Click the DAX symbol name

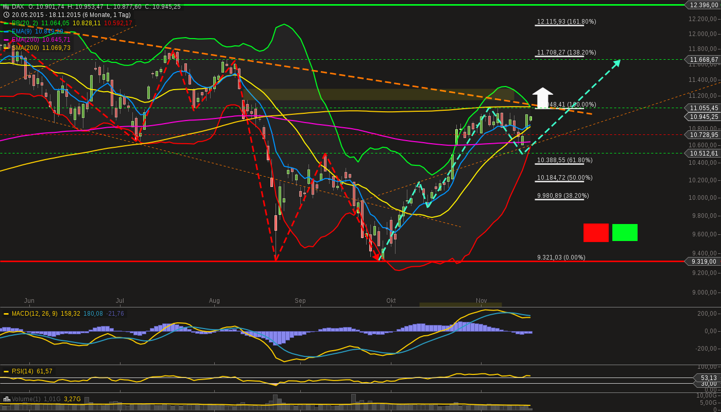pos(18,7)
